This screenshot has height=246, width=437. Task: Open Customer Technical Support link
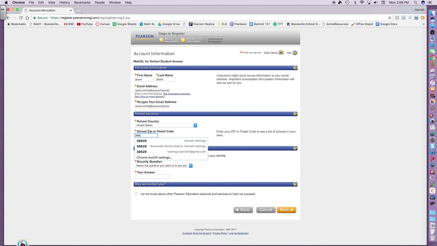(x=197, y=233)
